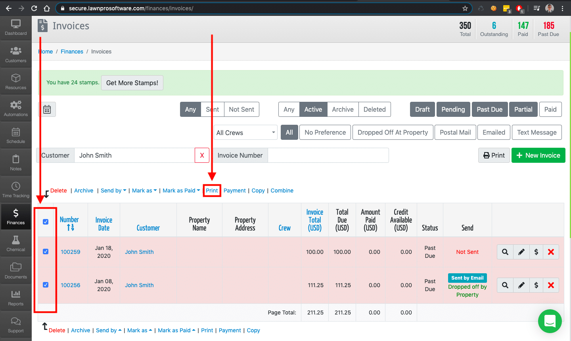This screenshot has height=341, width=571.
Task: Uncheck the select-all invoices checkbox
Action: tap(45, 222)
